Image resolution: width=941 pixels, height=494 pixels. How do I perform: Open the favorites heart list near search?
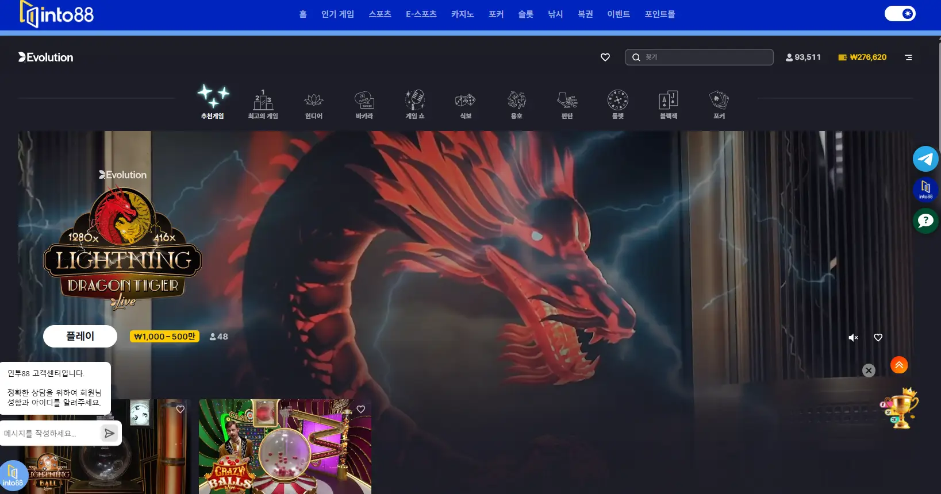605,57
